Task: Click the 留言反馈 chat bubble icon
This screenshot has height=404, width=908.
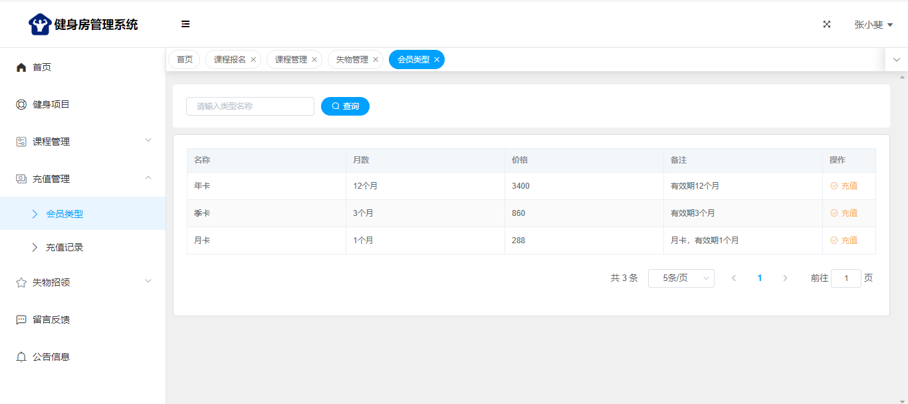Action: click(21, 320)
